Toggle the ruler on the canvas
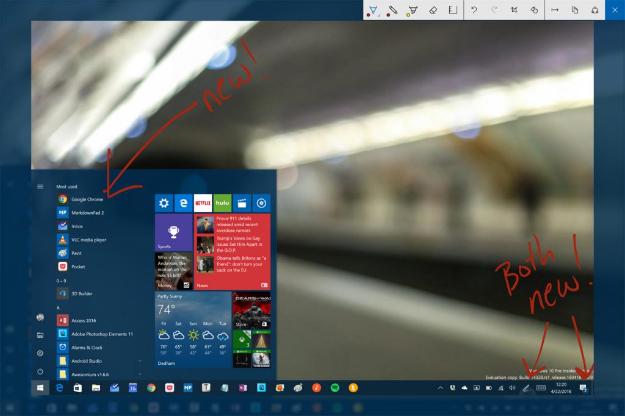625x416 pixels. click(x=453, y=10)
